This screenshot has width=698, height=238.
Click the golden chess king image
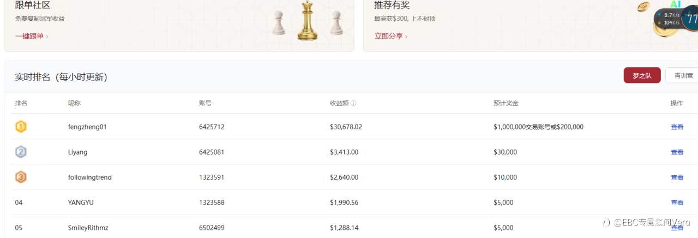[308, 20]
